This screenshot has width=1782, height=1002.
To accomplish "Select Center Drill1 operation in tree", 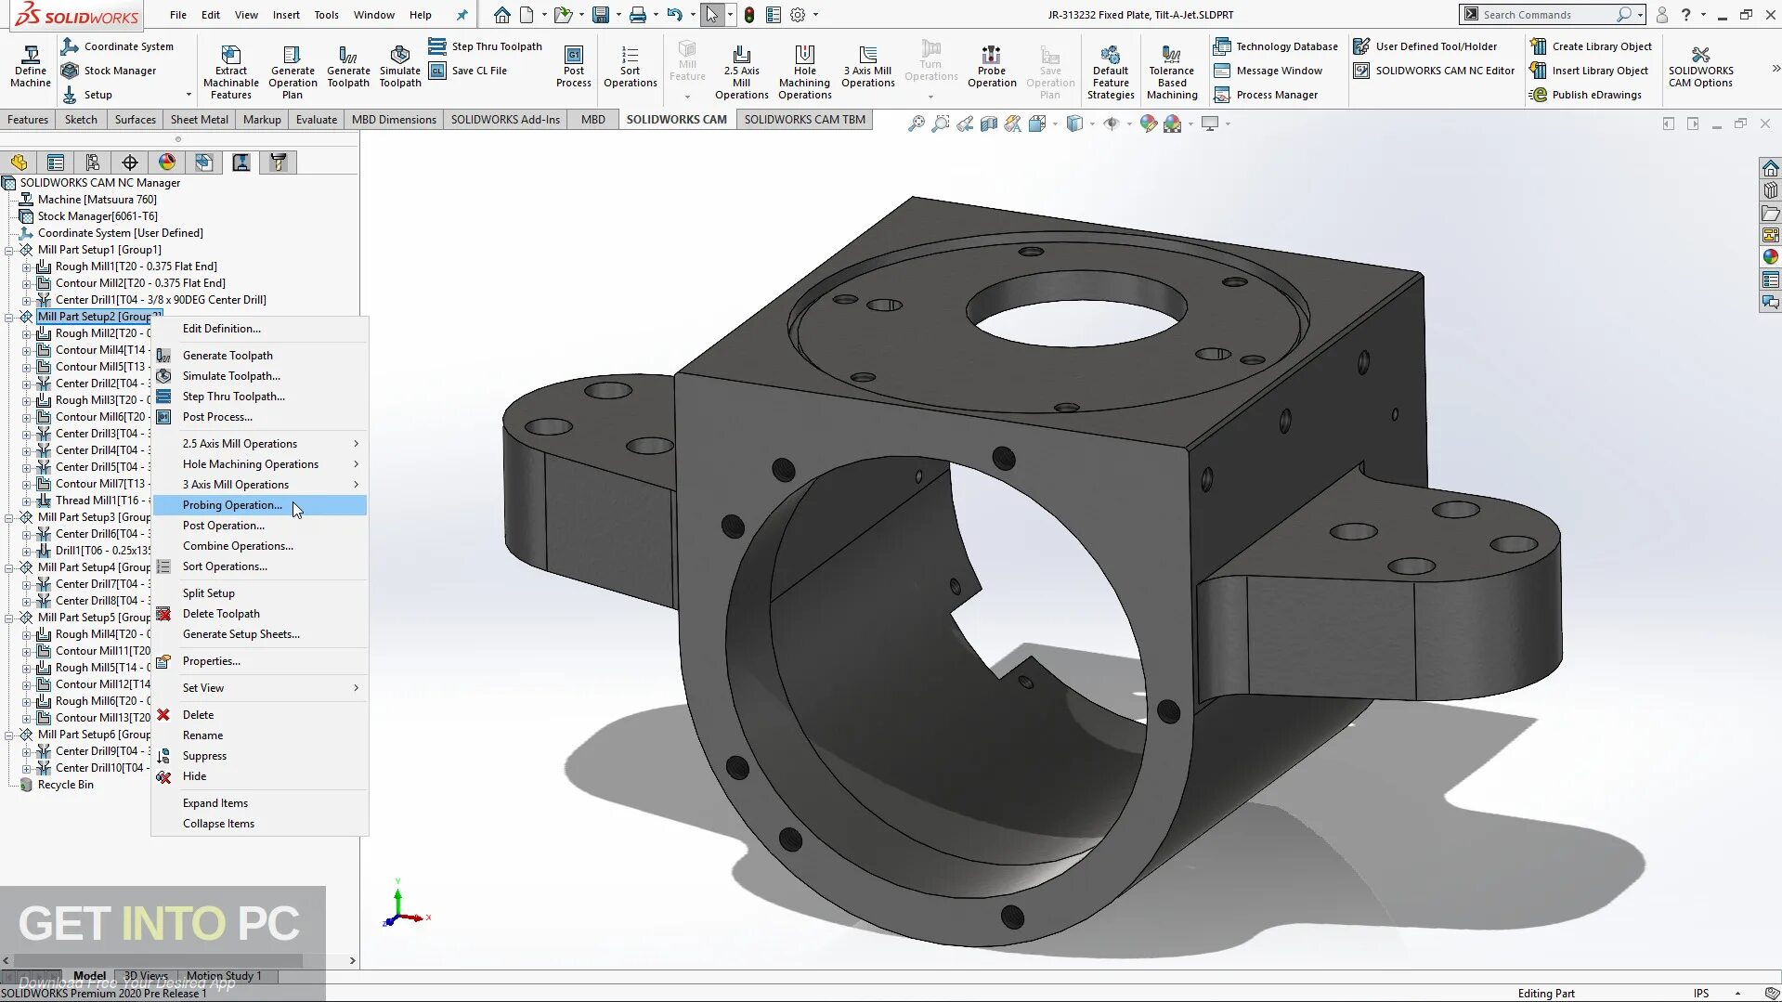I will 161,300.
